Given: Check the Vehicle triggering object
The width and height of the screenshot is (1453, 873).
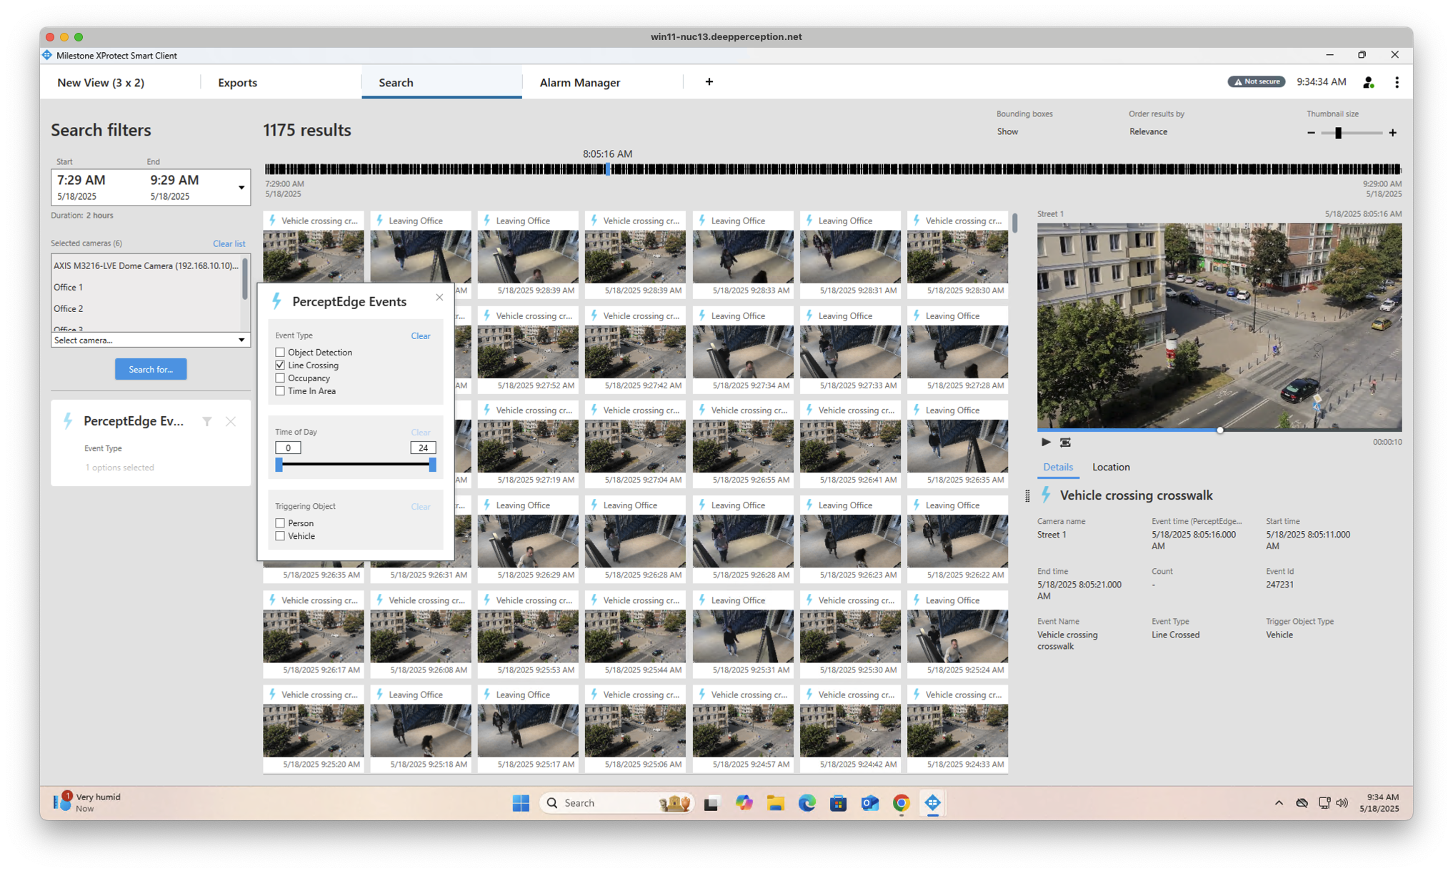Looking at the screenshot, I should point(280,535).
